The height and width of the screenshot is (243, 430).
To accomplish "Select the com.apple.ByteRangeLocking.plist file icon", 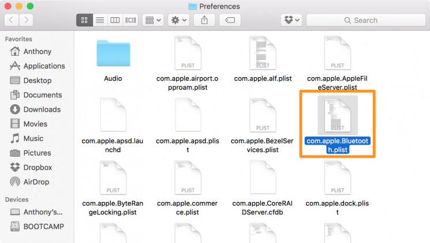I will click(x=113, y=177).
